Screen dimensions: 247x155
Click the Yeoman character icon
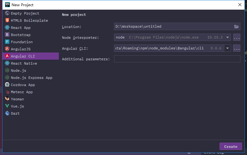[x=7, y=99]
